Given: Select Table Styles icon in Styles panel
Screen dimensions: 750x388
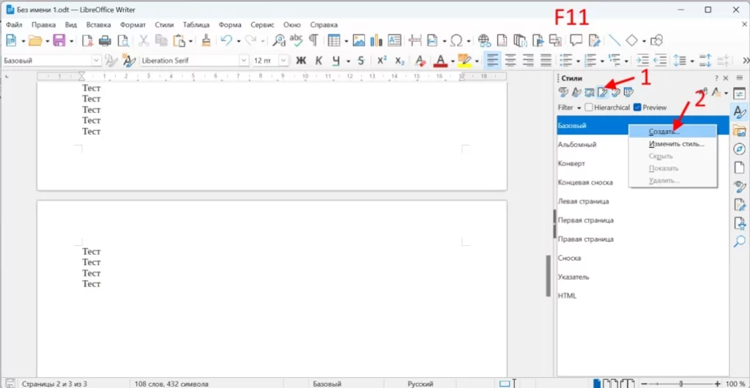Looking at the screenshot, I should tap(629, 92).
